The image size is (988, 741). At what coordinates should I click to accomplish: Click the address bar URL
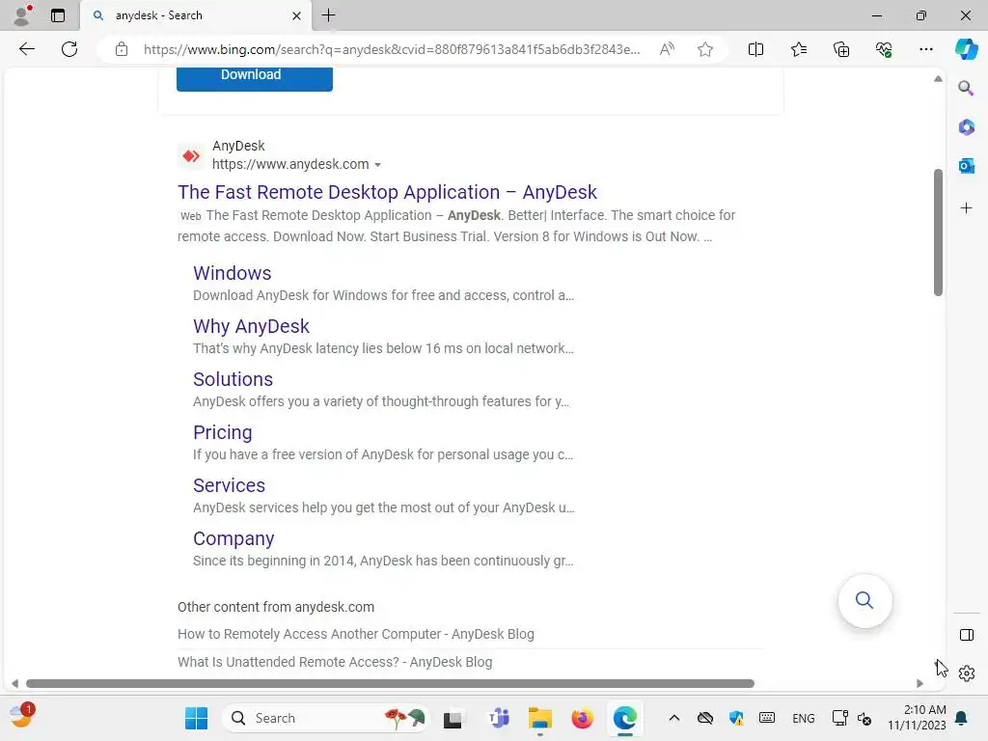pos(392,49)
